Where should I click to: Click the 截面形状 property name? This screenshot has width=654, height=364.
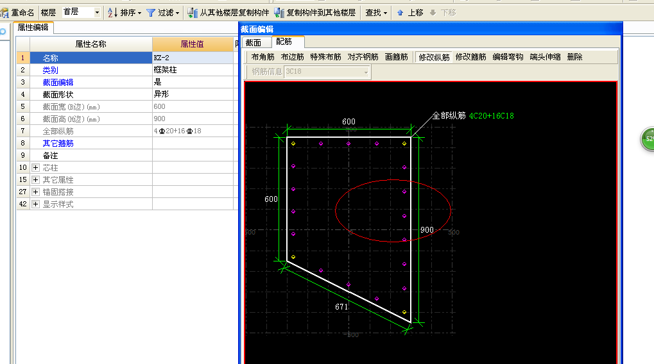tap(58, 95)
